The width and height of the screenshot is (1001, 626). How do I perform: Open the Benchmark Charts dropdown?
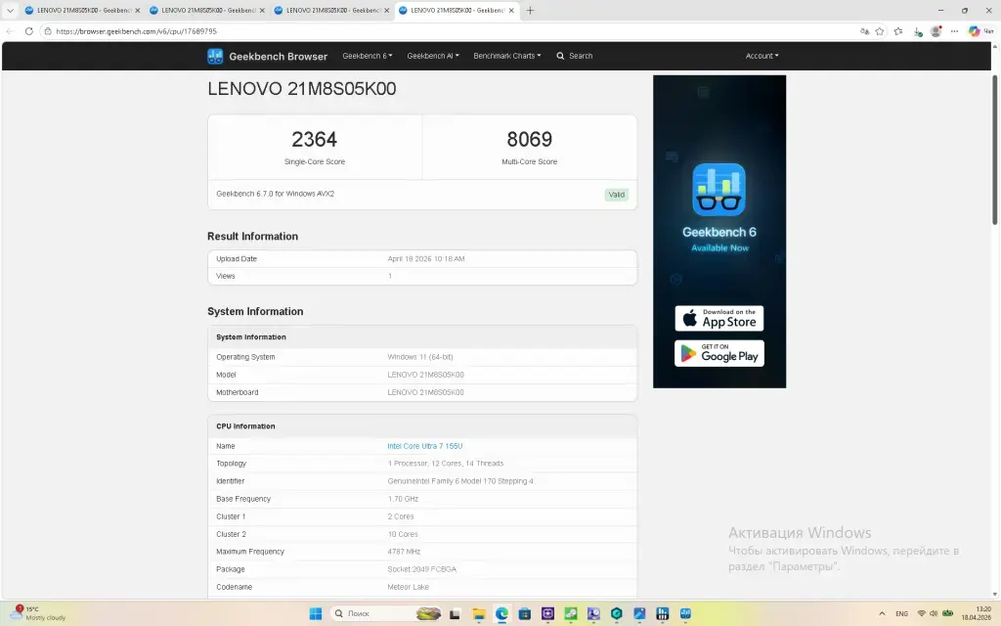pos(506,56)
